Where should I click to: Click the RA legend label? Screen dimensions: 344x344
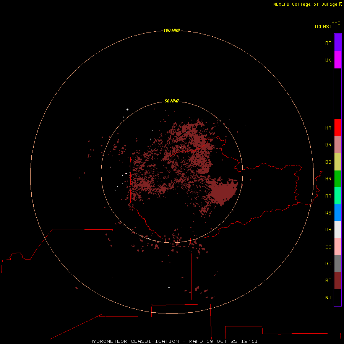coord(328,196)
